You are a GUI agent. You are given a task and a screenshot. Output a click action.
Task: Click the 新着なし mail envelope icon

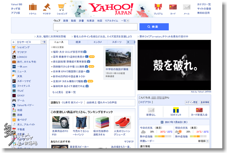coord(151,110)
